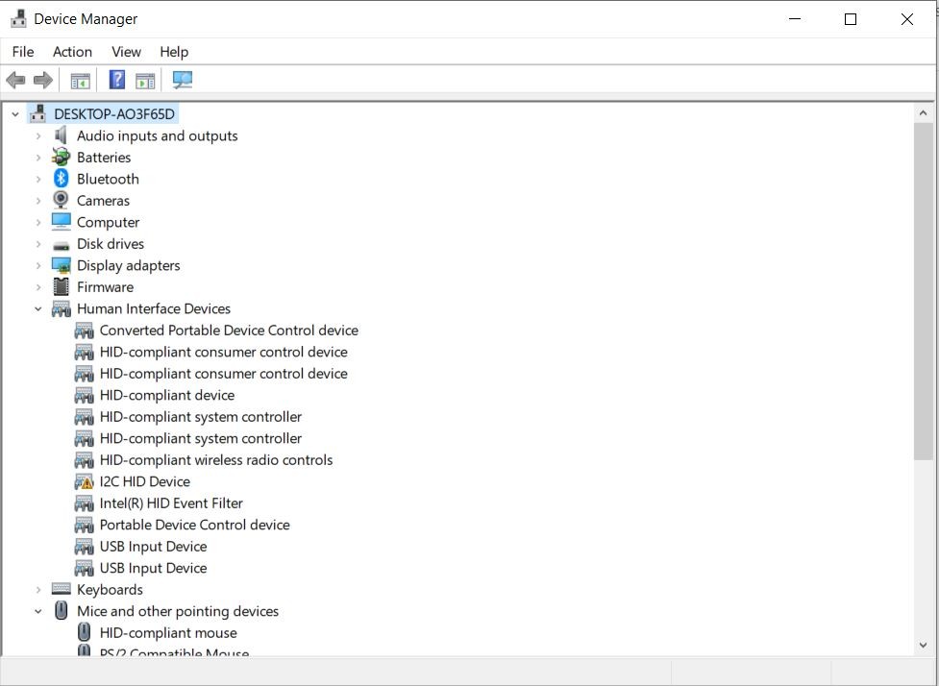
Task: Expand the Cameras category
Action: (x=38, y=201)
